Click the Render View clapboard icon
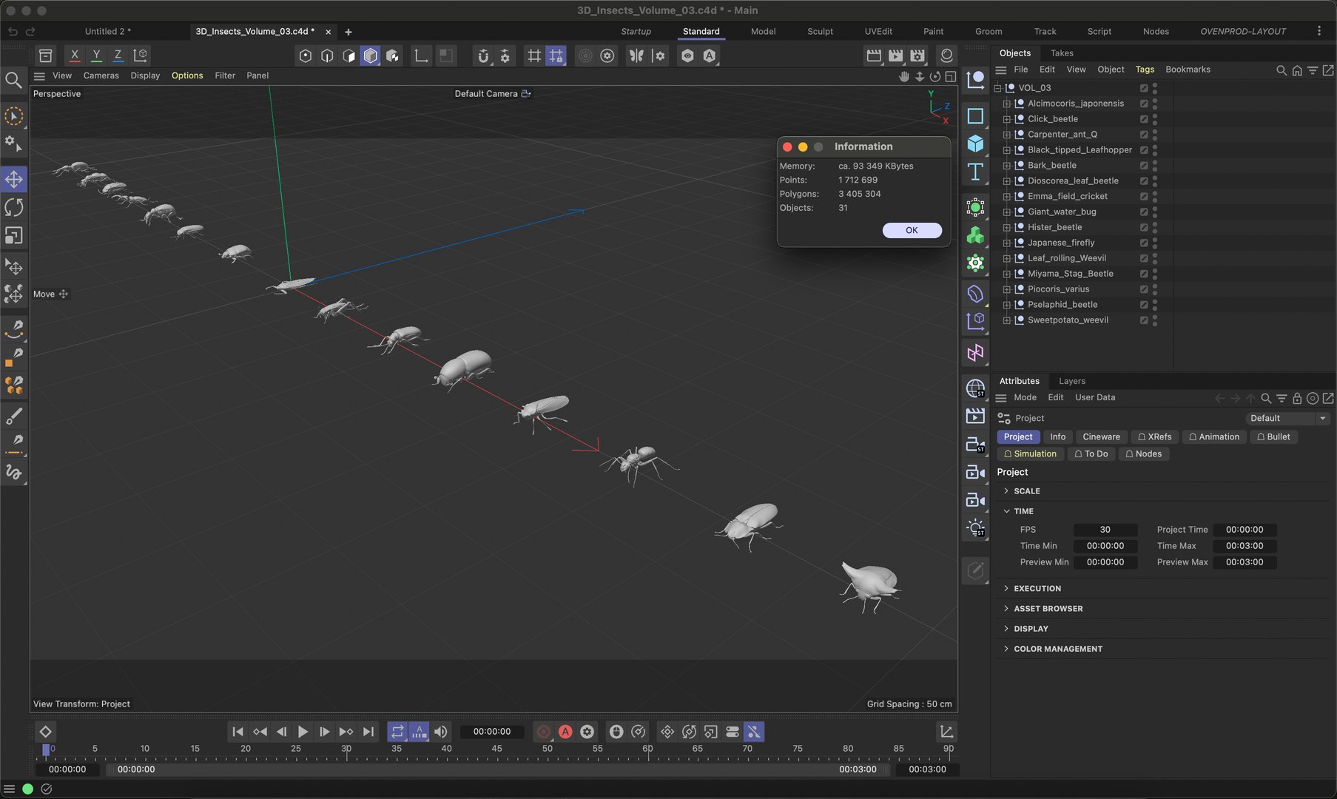This screenshot has width=1337, height=799. 874,55
